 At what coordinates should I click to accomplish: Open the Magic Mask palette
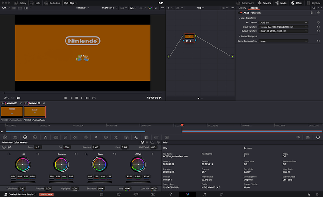pos(126,137)
